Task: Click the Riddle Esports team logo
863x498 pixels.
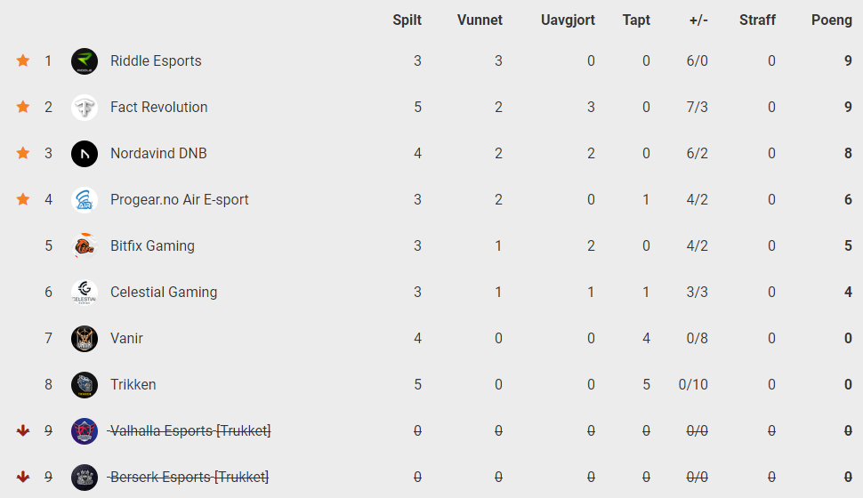Action: 85,61
